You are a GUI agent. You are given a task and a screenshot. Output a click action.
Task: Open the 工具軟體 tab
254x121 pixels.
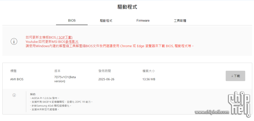[x=180, y=21]
